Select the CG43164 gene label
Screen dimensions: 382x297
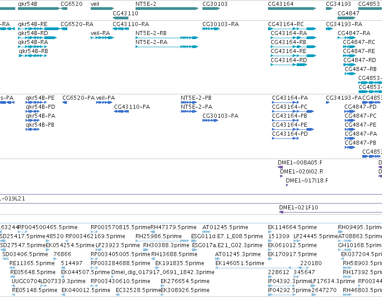click(x=281, y=4)
